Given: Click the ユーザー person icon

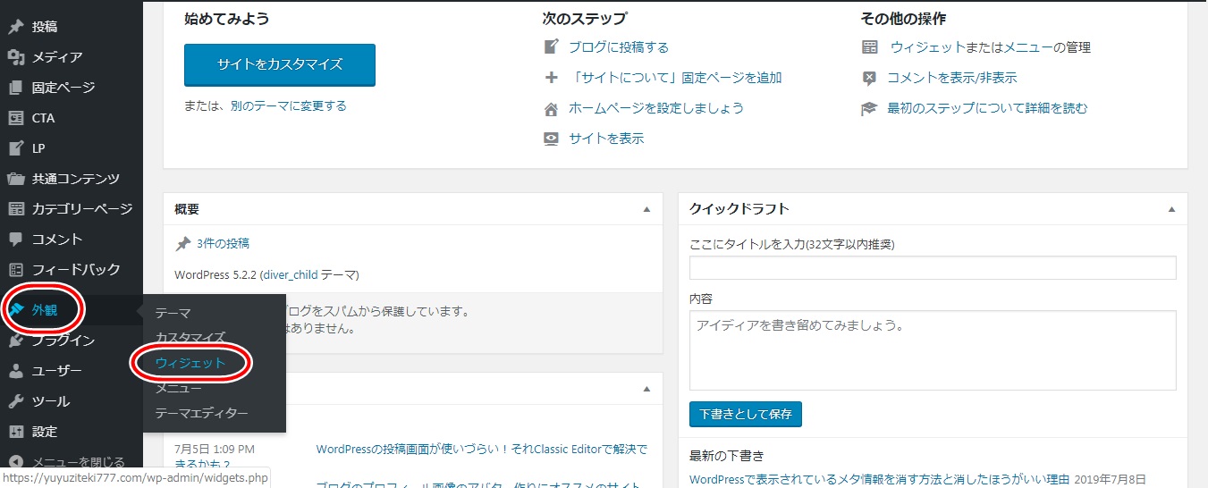Looking at the screenshot, I should [16, 371].
